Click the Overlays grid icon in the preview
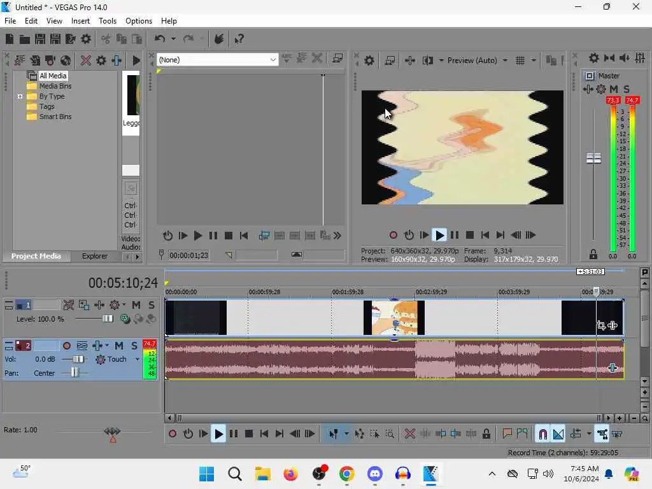 point(520,60)
